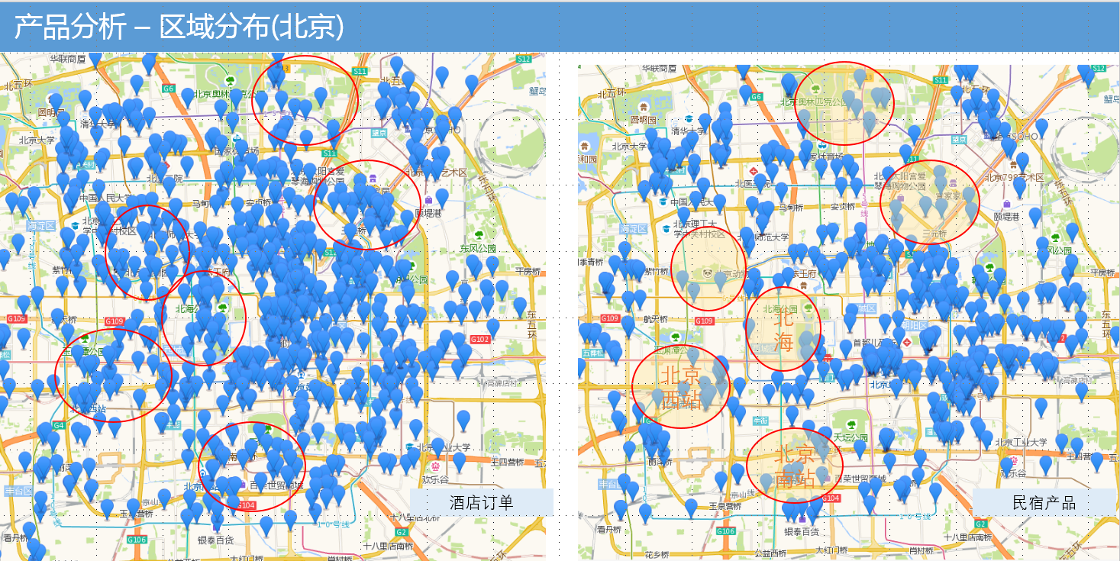
Task: Click 王四营桥 label on 酒店订单 map
Action: (x=507, y=461)
